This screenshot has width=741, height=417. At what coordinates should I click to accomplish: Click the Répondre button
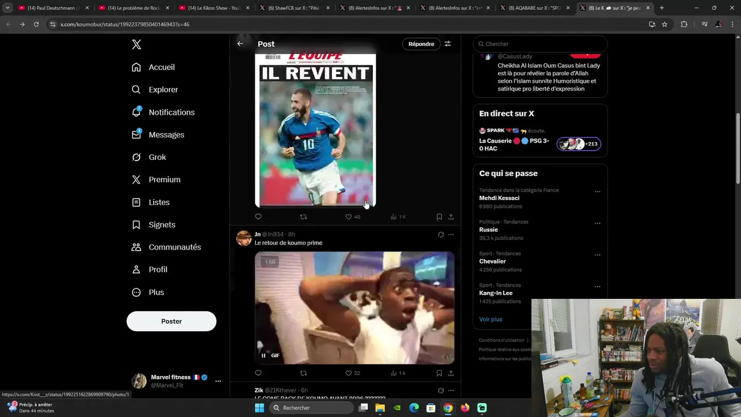point(421,44)
